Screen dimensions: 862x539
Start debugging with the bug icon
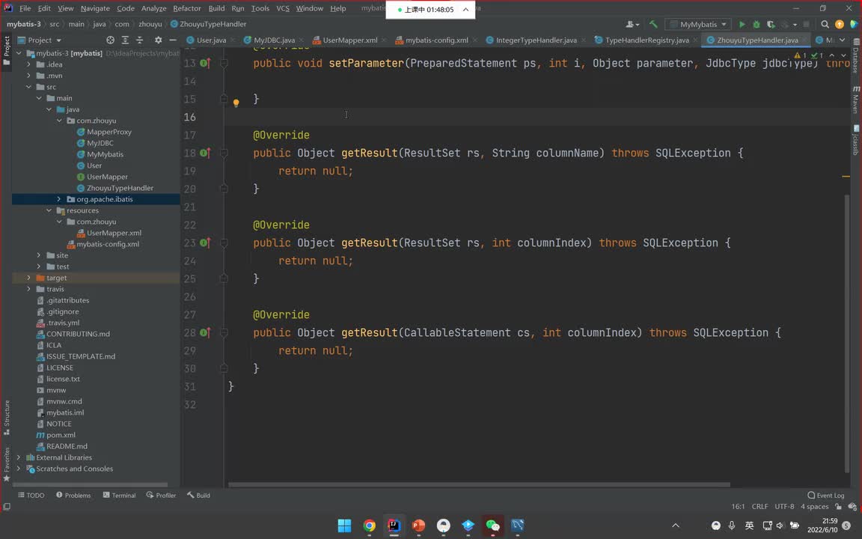coord(756,25)
